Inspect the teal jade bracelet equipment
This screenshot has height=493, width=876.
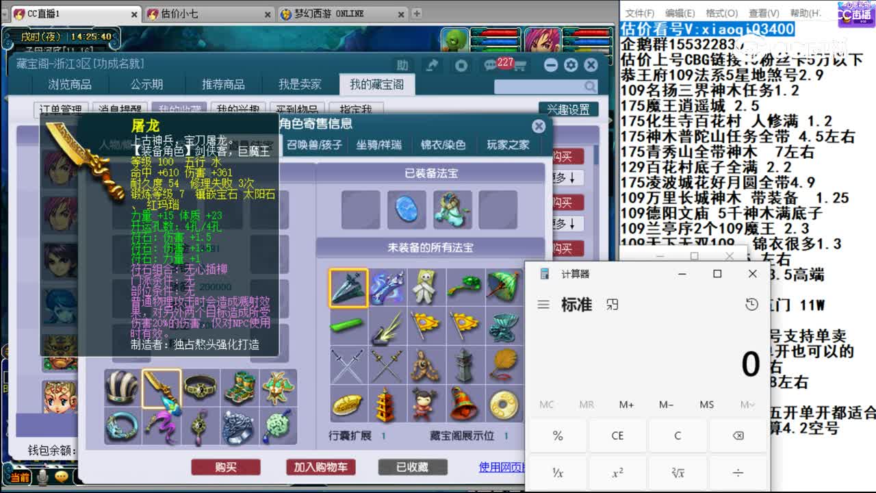pos(123,427)
